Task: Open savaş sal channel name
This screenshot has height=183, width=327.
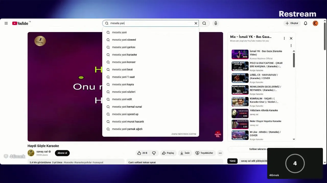Action: pyautogui.click(x=42, y=151)
